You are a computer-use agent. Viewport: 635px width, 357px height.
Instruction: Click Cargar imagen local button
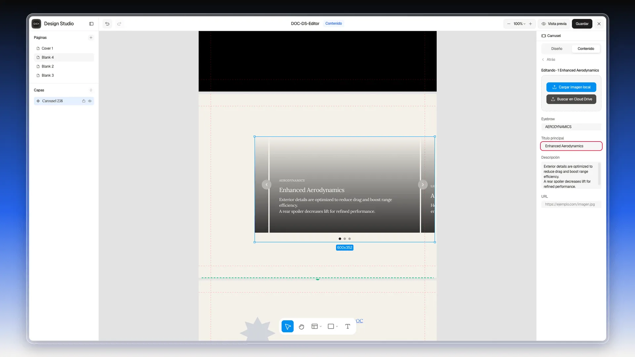coord(571,87)
